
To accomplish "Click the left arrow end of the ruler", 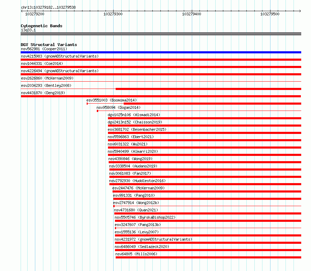I will click(22, 11).
